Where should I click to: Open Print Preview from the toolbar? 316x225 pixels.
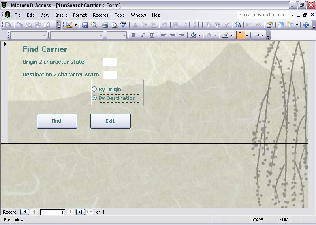click(114, 25)
